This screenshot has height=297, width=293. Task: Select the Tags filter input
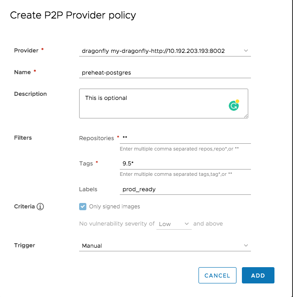click(185, 164)
